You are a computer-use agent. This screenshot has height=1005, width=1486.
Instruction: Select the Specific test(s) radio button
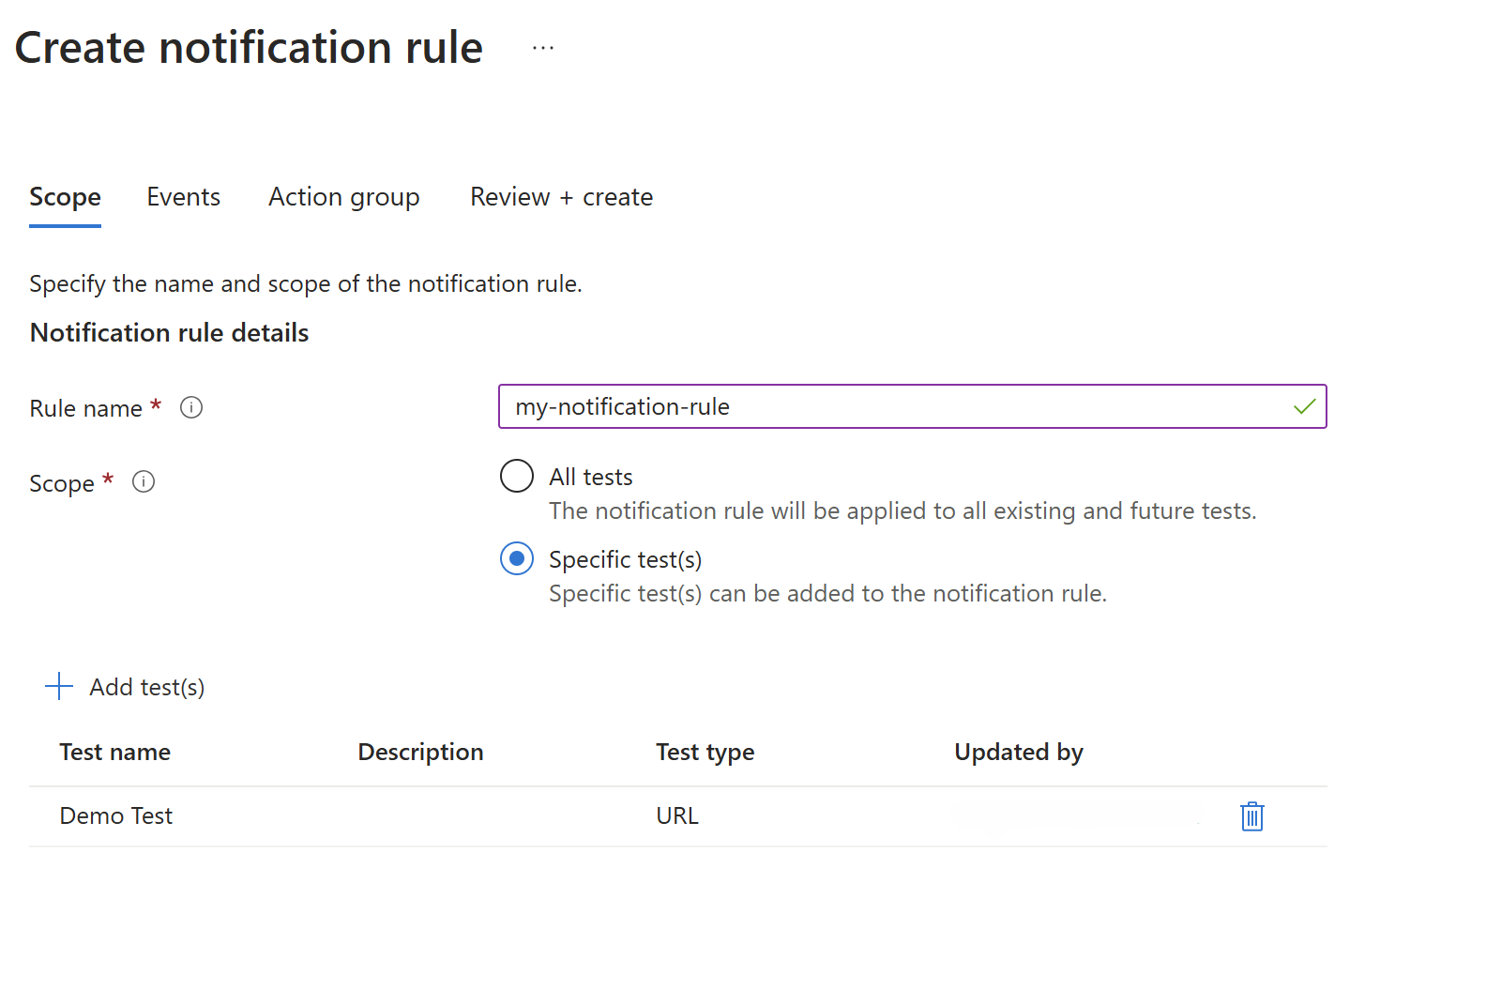[517, 558]
